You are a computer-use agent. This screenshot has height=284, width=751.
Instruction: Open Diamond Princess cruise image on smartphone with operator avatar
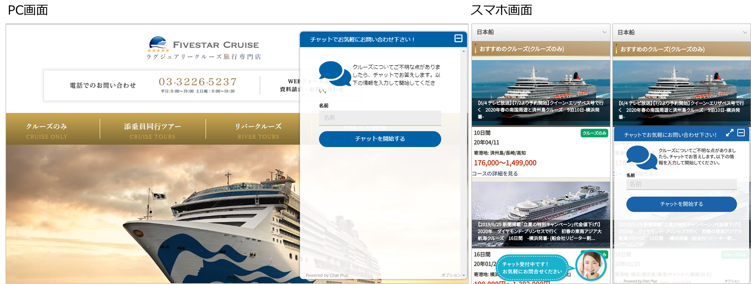point(541,214)
